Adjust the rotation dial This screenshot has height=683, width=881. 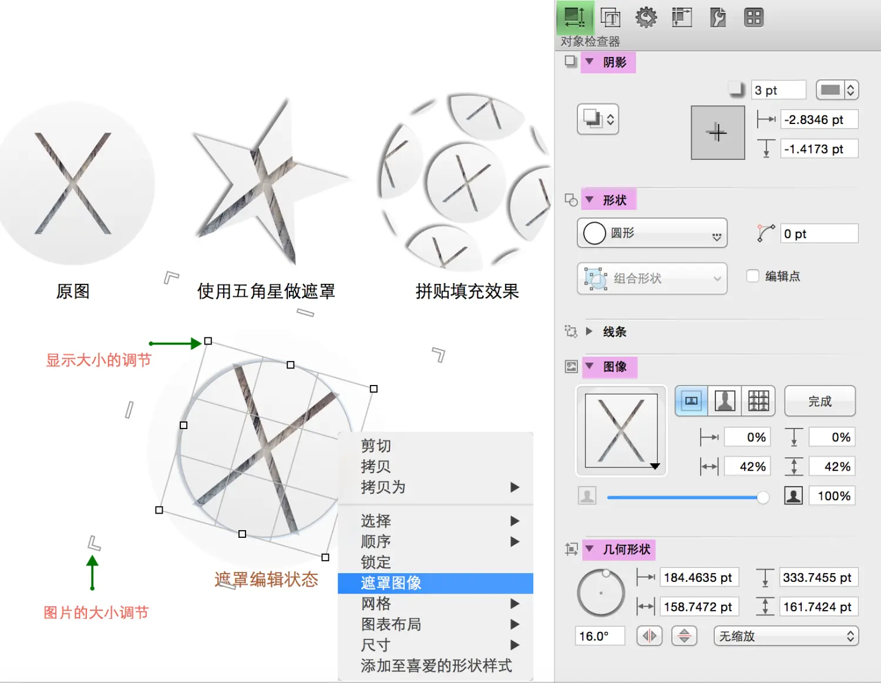601,593
